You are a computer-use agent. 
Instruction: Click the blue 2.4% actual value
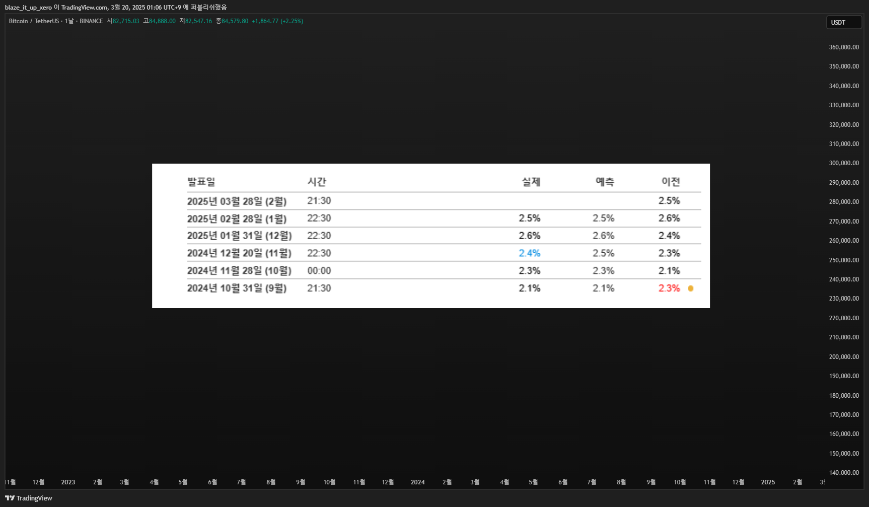click(x=530, y=253)
